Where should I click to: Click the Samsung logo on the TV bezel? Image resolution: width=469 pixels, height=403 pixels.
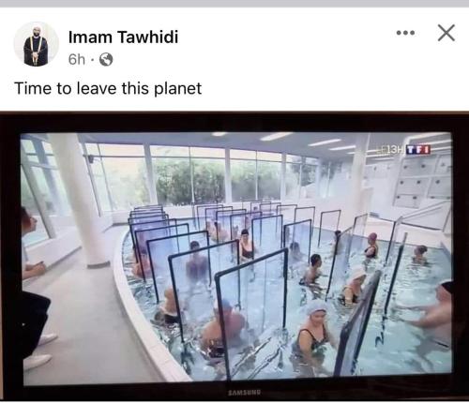click(x=244, y=392)
